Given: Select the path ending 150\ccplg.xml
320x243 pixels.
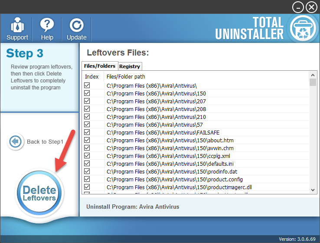Looking at the screenshot, I should click(168, 156).
